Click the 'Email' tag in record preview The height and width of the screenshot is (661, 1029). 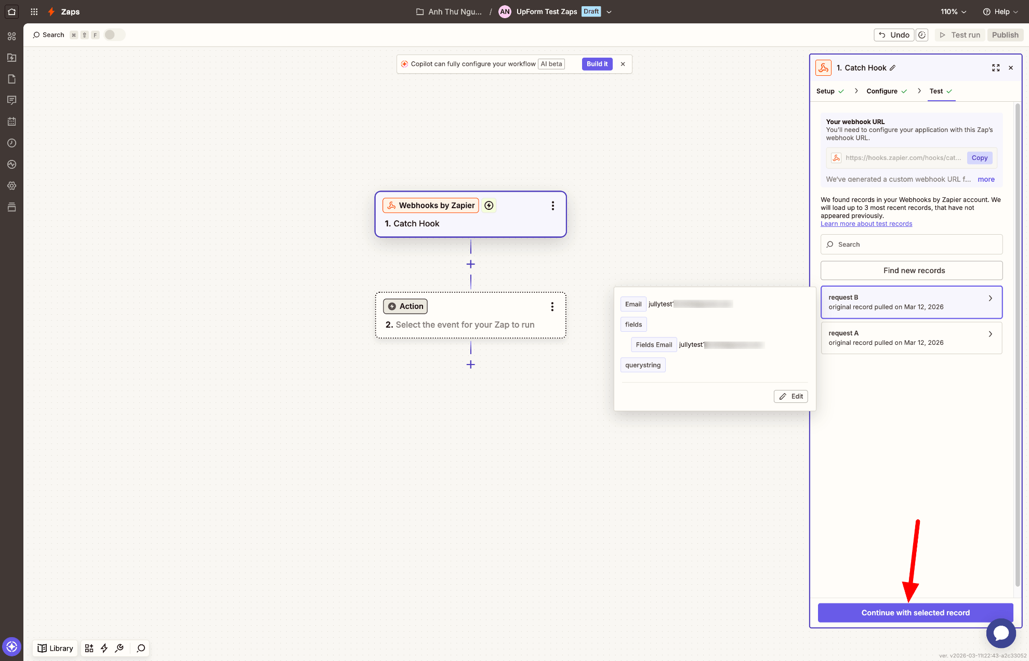[x=633, y=304]
